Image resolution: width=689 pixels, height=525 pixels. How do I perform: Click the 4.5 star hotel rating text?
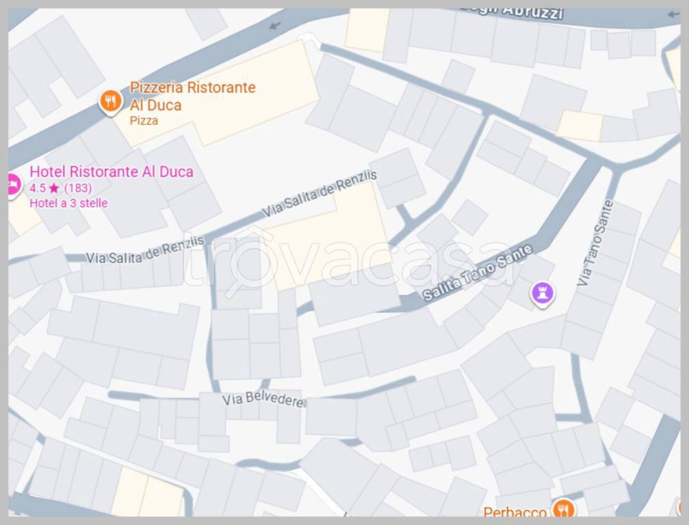click(x=61, y=188)
